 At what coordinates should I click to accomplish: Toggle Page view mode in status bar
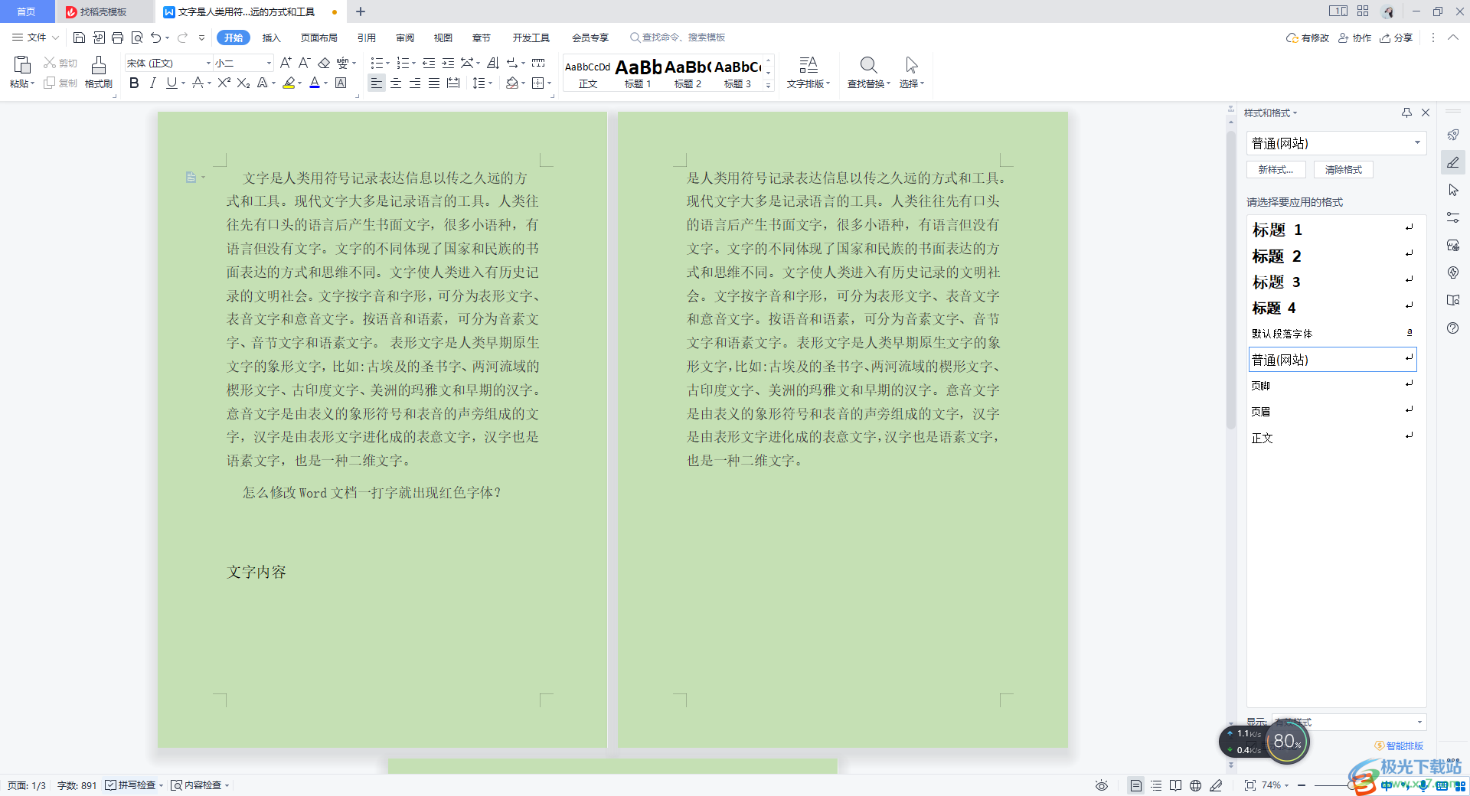tap(1136, 785)
